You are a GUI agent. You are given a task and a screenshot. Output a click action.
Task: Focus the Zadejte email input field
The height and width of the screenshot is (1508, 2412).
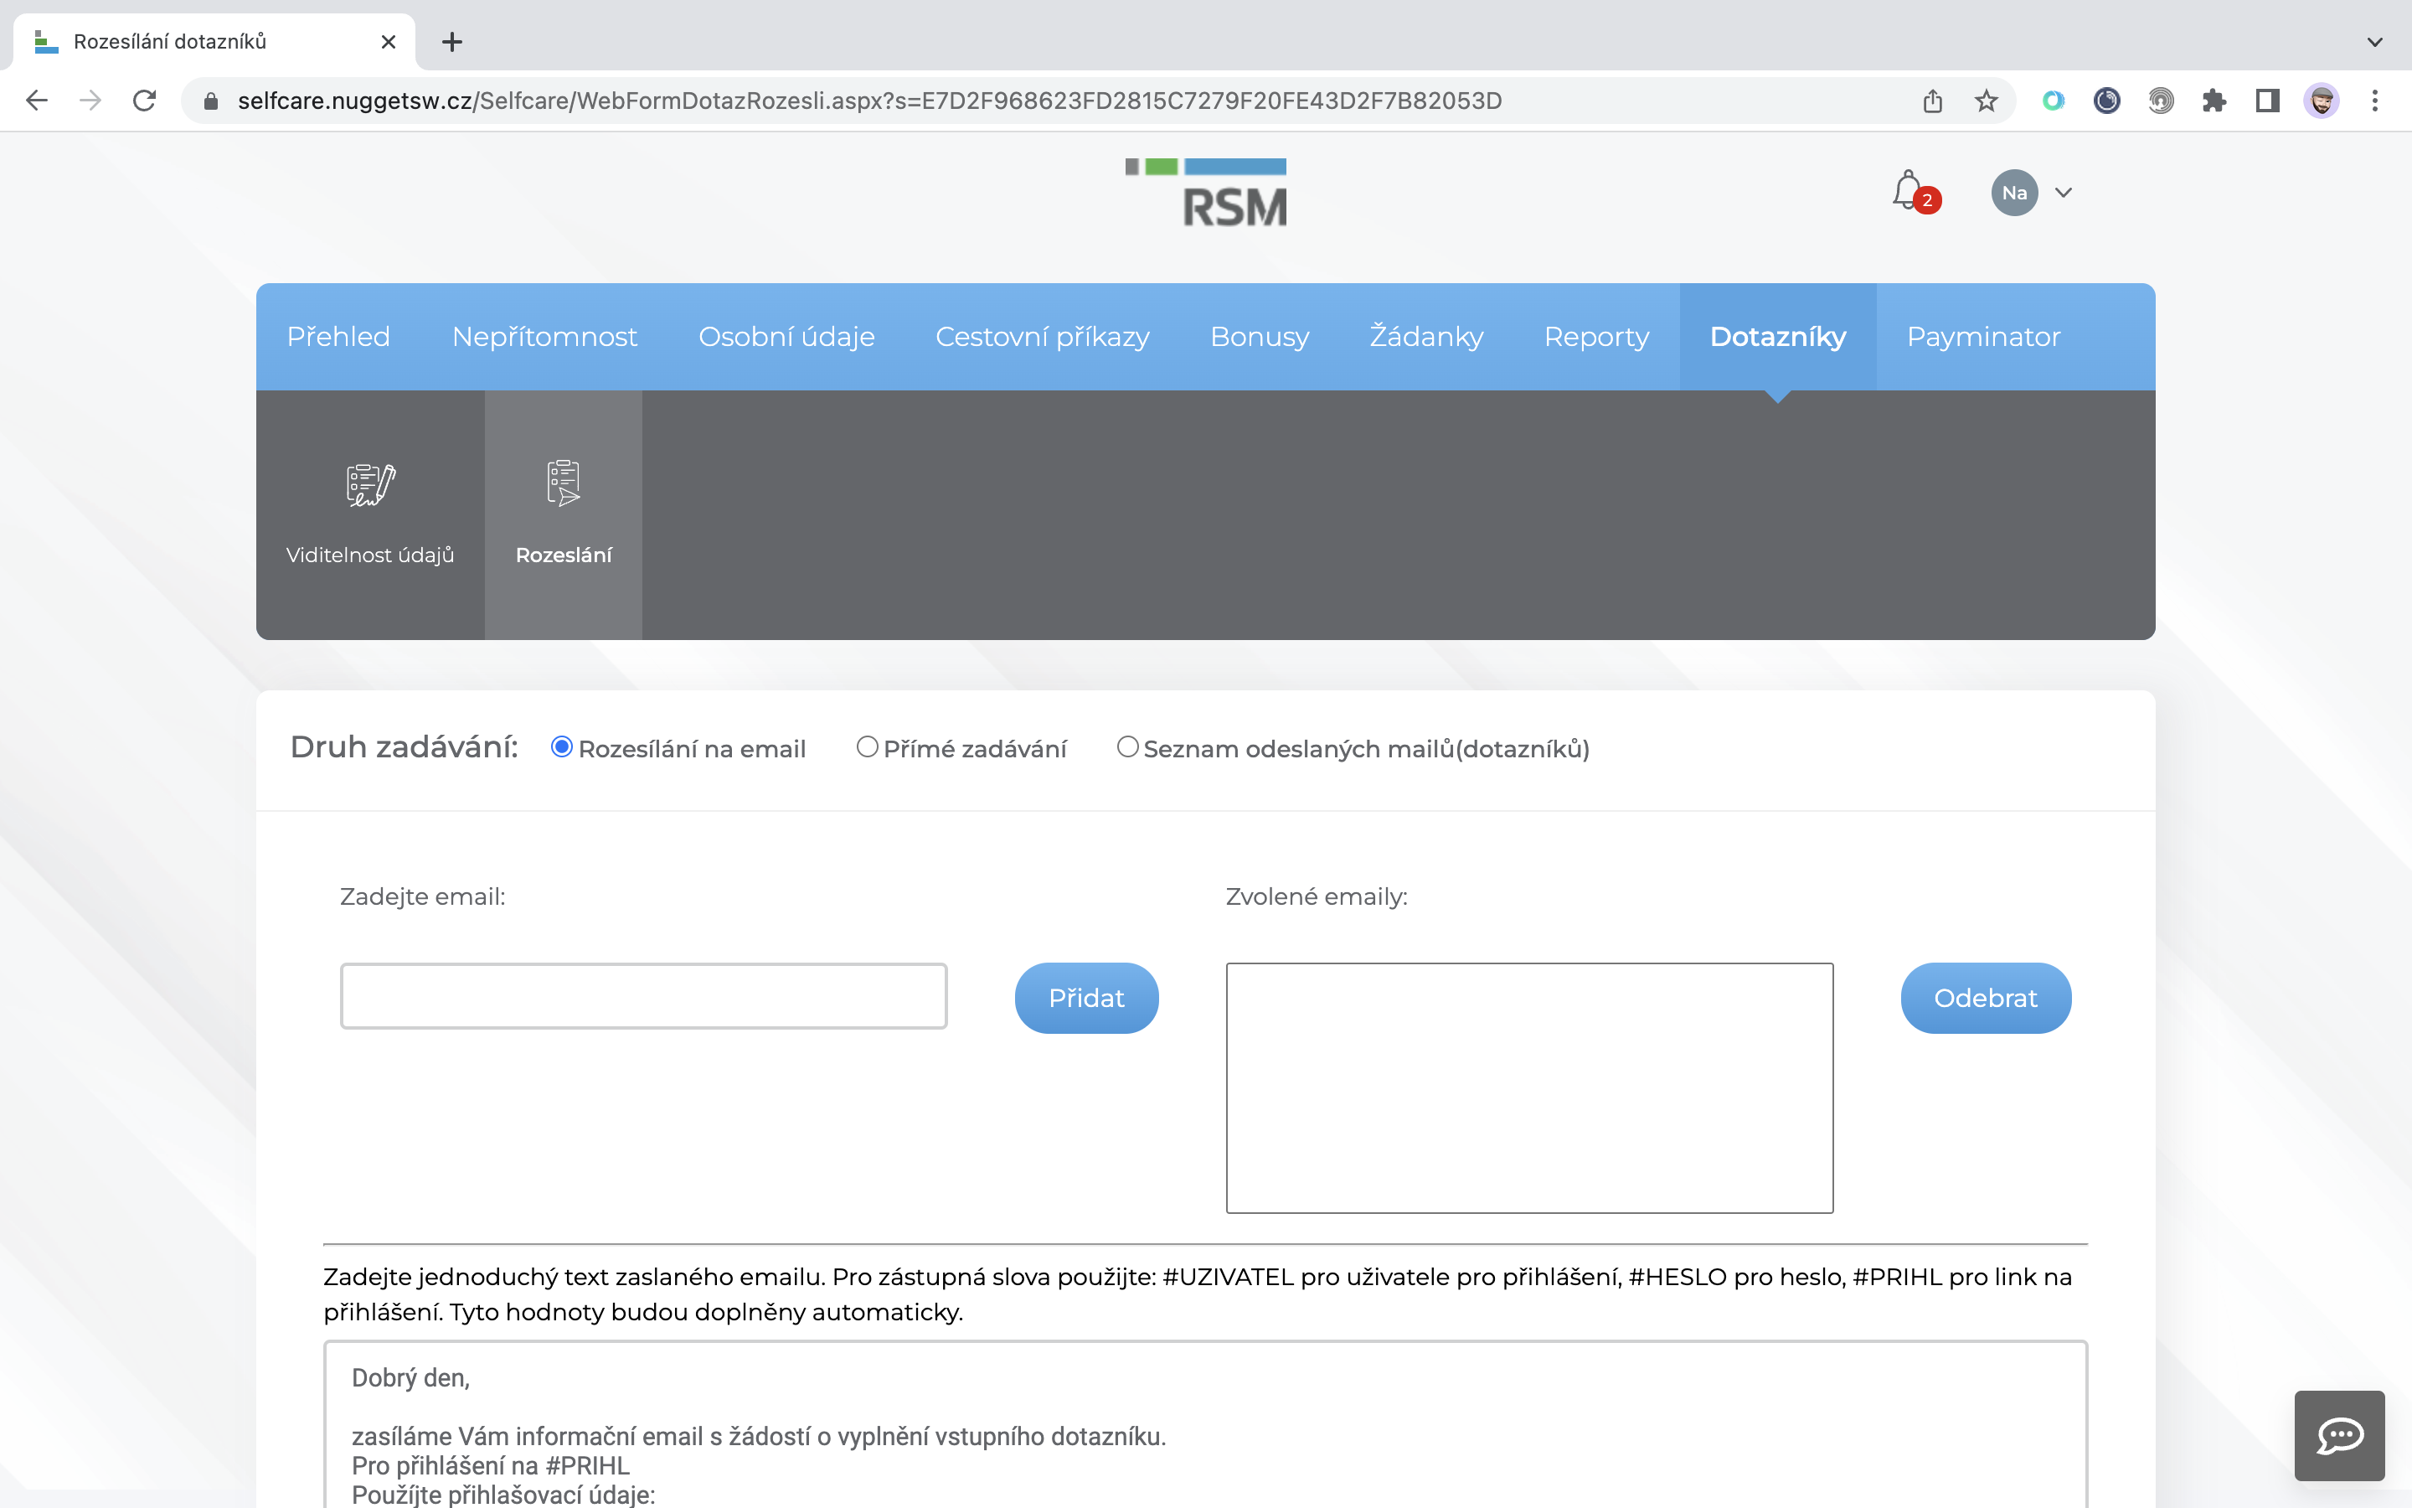[x=644, y=995]
